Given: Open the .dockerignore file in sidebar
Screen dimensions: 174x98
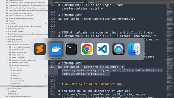Looking at the screenshot, I should pos(17,71).
